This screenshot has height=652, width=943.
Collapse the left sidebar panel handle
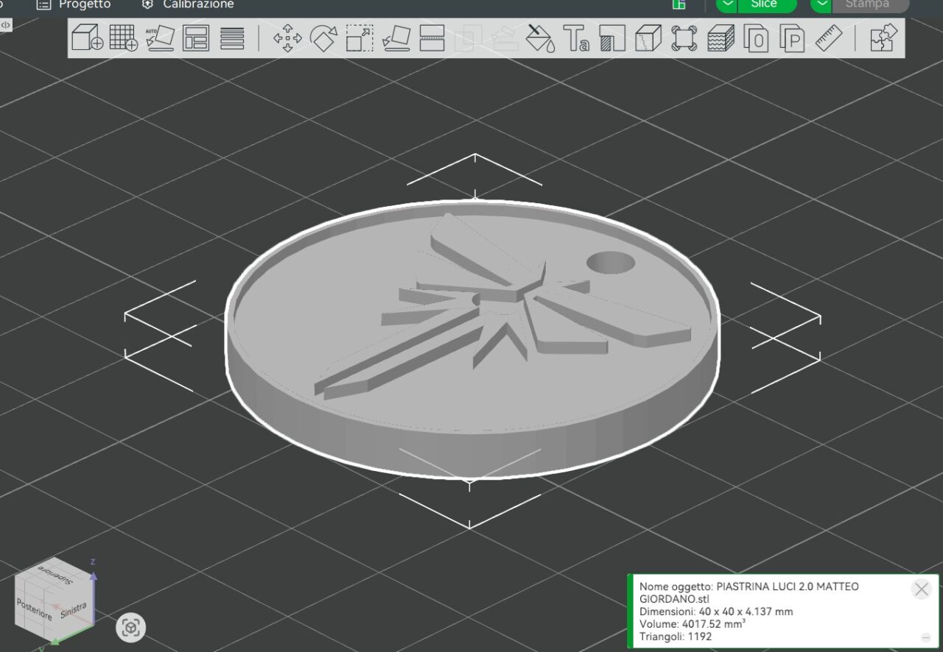click(5, 25)
